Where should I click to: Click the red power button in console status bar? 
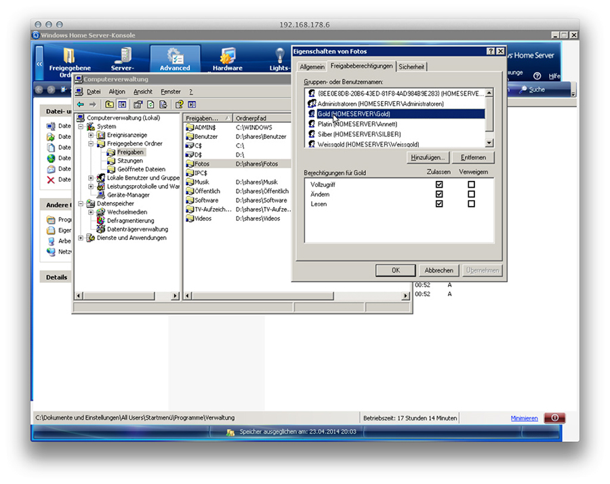(554, 418)
